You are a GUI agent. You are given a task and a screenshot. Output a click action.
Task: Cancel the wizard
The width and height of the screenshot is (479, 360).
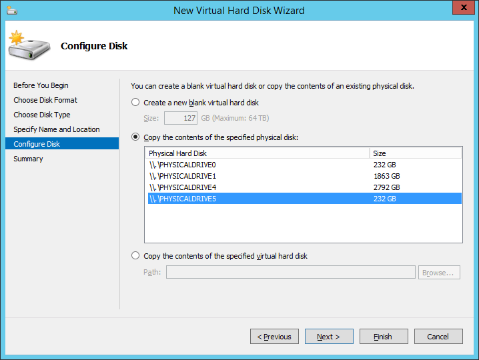(438, 337)
